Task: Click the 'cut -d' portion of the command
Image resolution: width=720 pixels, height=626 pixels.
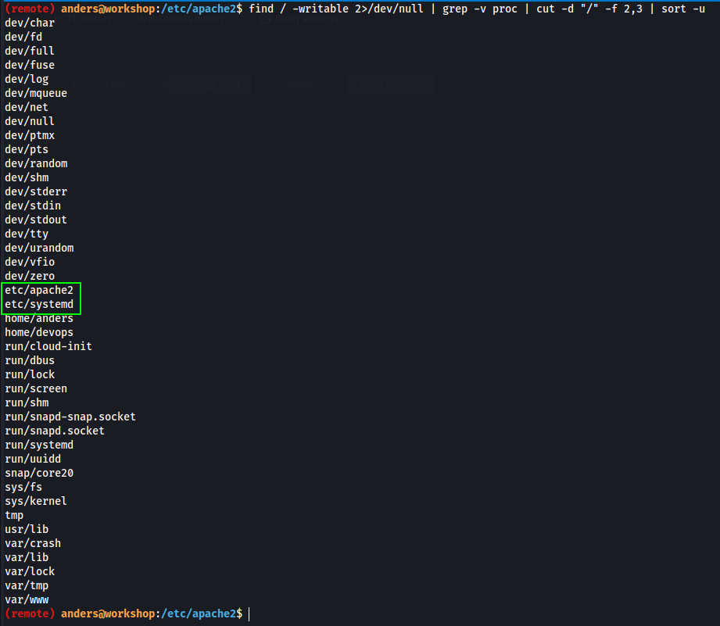Action: pyautogui.click(x=555, y=9)
